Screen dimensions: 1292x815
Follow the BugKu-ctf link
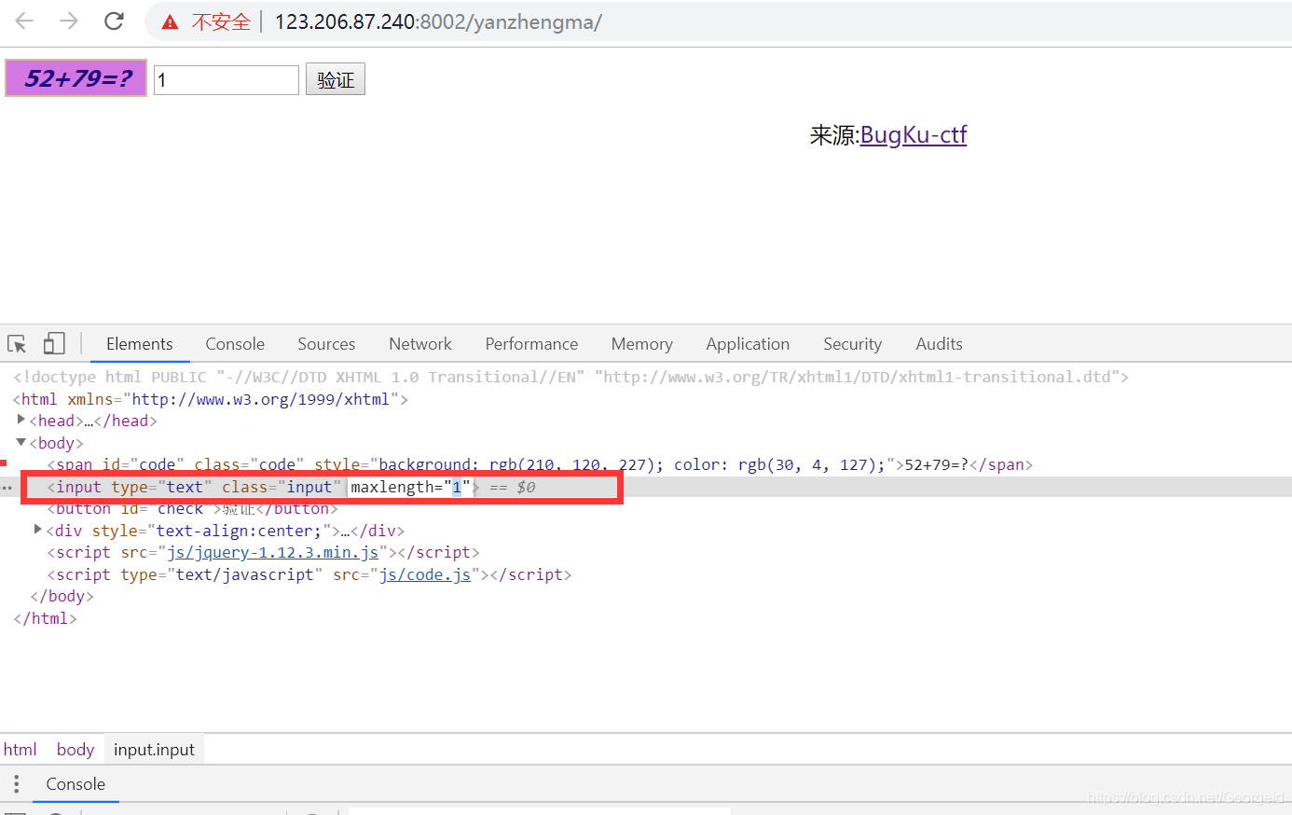[914, 135]
